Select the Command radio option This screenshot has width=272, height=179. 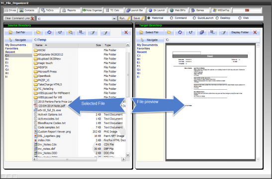pos(179,18)
